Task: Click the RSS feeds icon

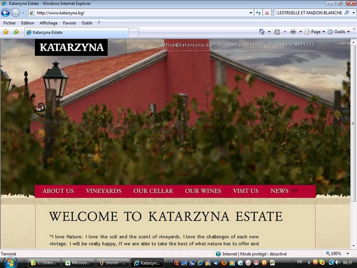Action: coord(277,32)
